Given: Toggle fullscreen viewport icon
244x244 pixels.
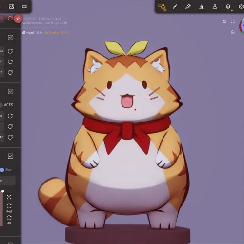Looking at the screenshot, I should click(x=233, y=21).
